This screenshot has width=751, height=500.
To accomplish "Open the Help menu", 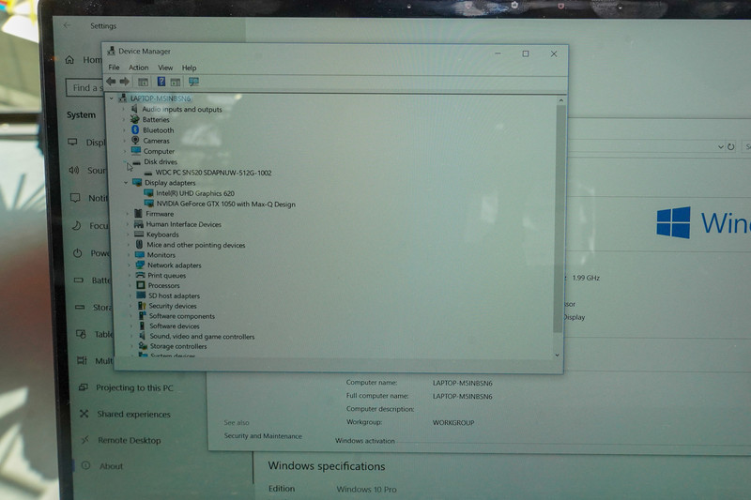I will 190,68.
